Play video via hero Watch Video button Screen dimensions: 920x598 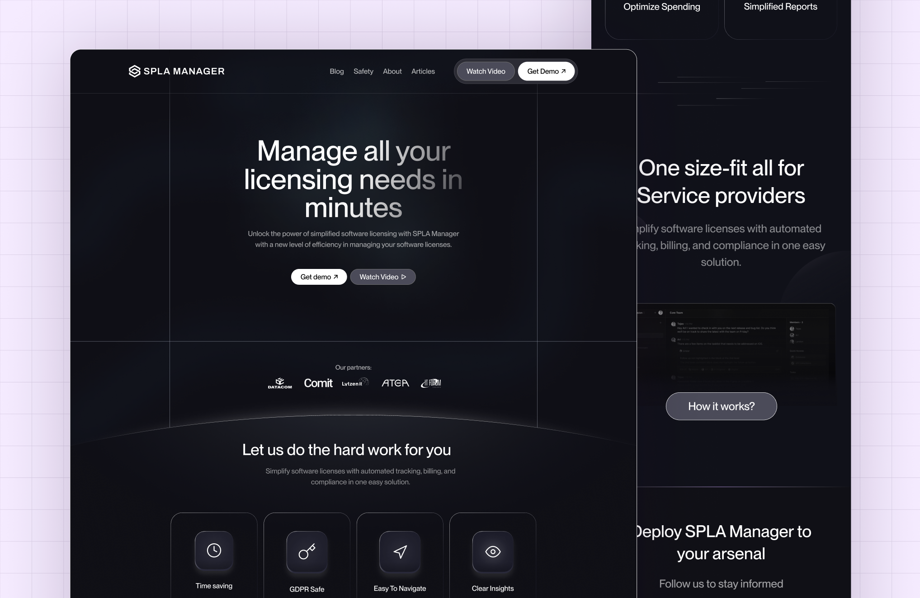[x=382, y=277]
